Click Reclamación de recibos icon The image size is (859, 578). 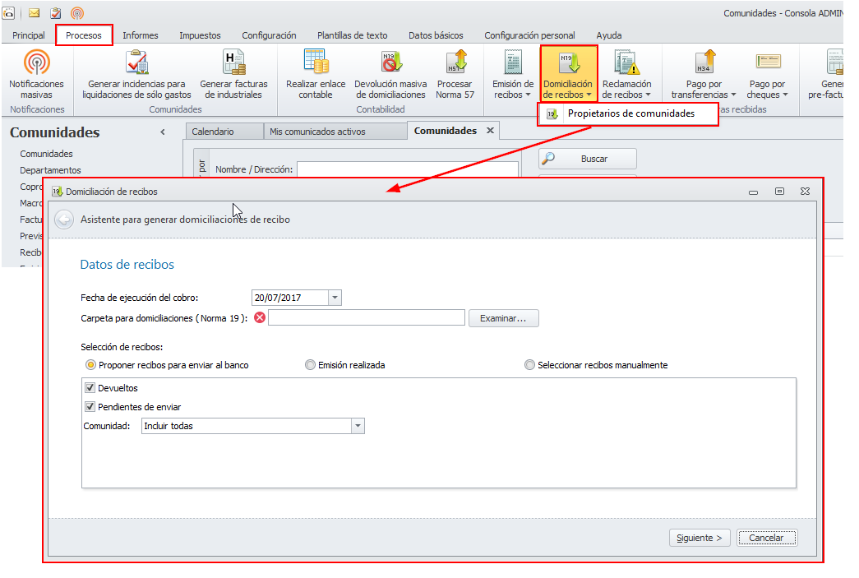[x=626, y=62]
